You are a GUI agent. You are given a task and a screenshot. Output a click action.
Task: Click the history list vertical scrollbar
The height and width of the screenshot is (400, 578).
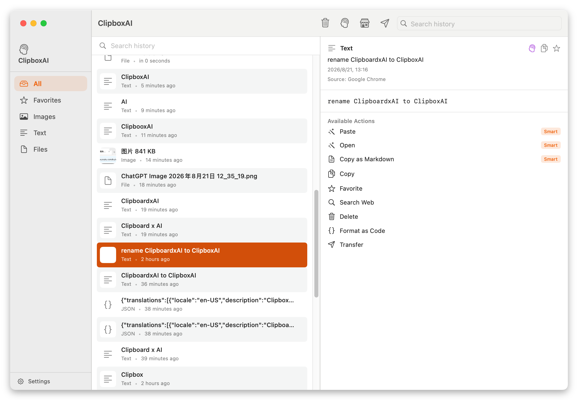coord(316,244)
